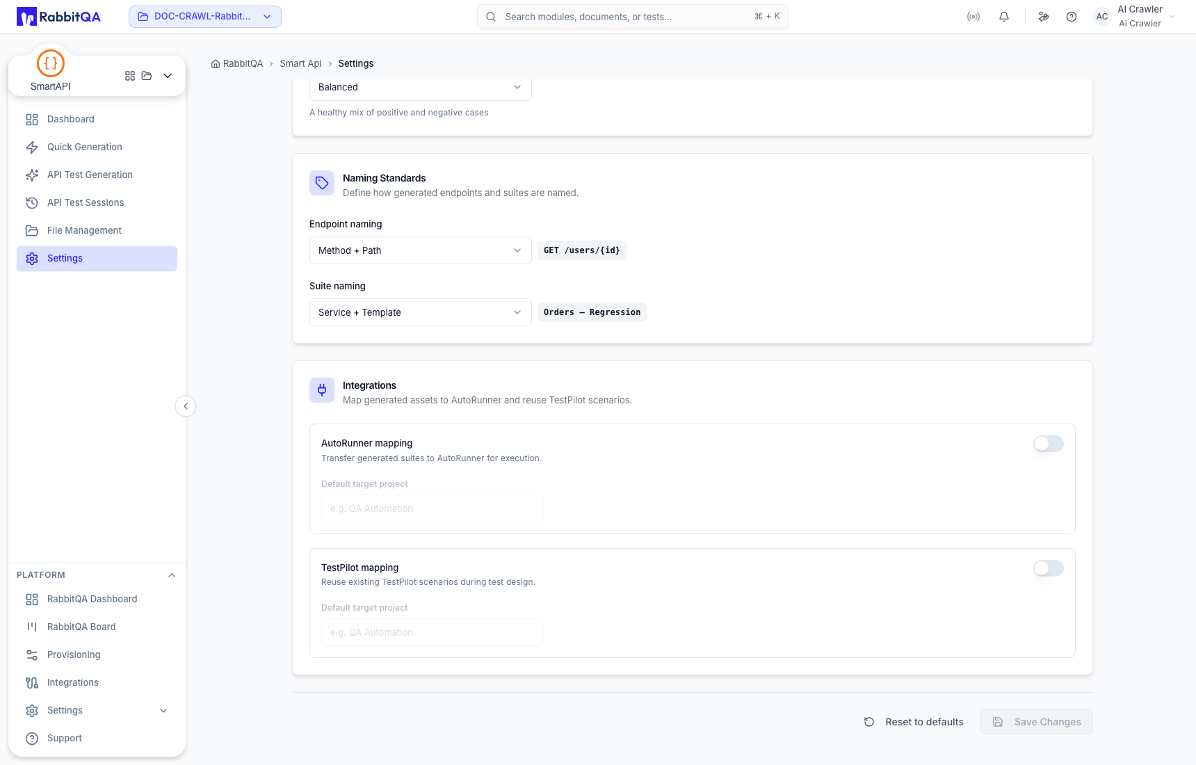Click the home icon in breadcrumb
This screenshot has height=765, width=1196.
[x=216, y=64]
